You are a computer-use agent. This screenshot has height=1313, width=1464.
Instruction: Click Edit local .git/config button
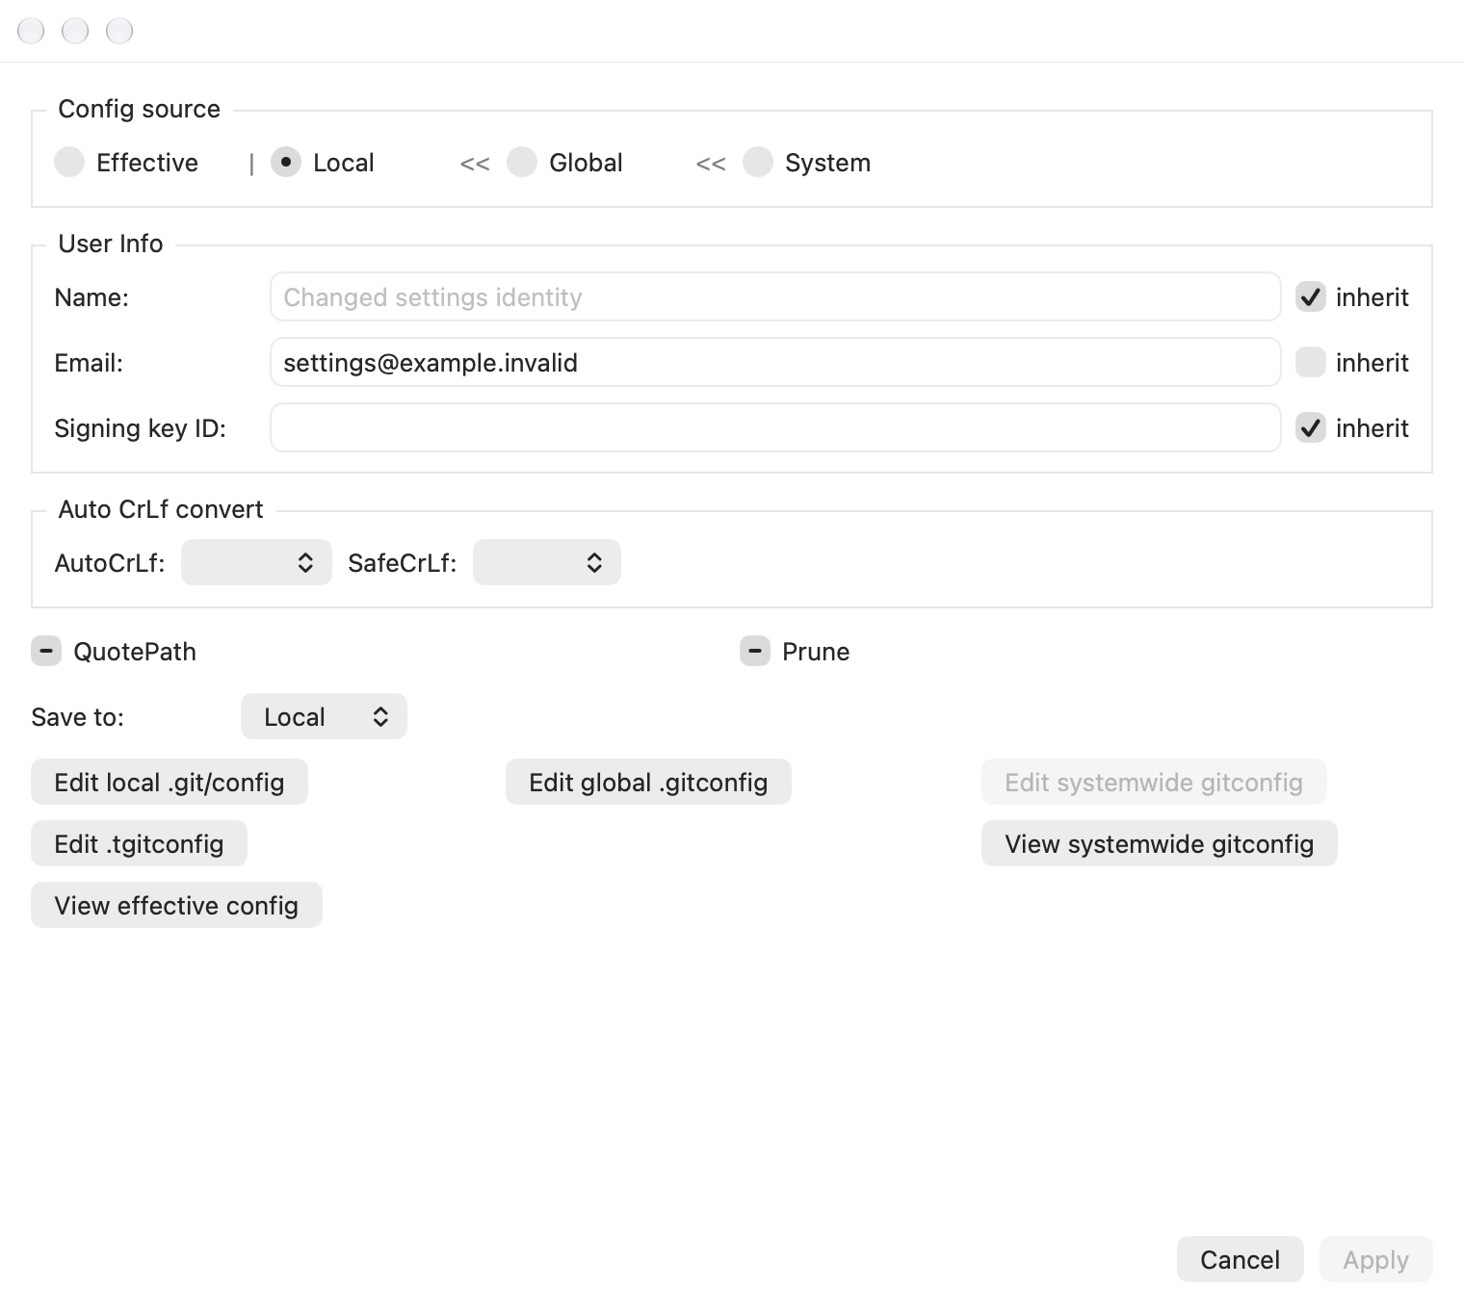[170, 783]
